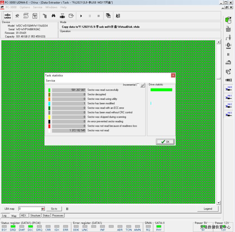The image size is (235, 232).
Task: Switch to the HEX tab
Action: [x=23, y=216]
